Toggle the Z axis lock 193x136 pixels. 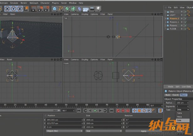(20, 9)
